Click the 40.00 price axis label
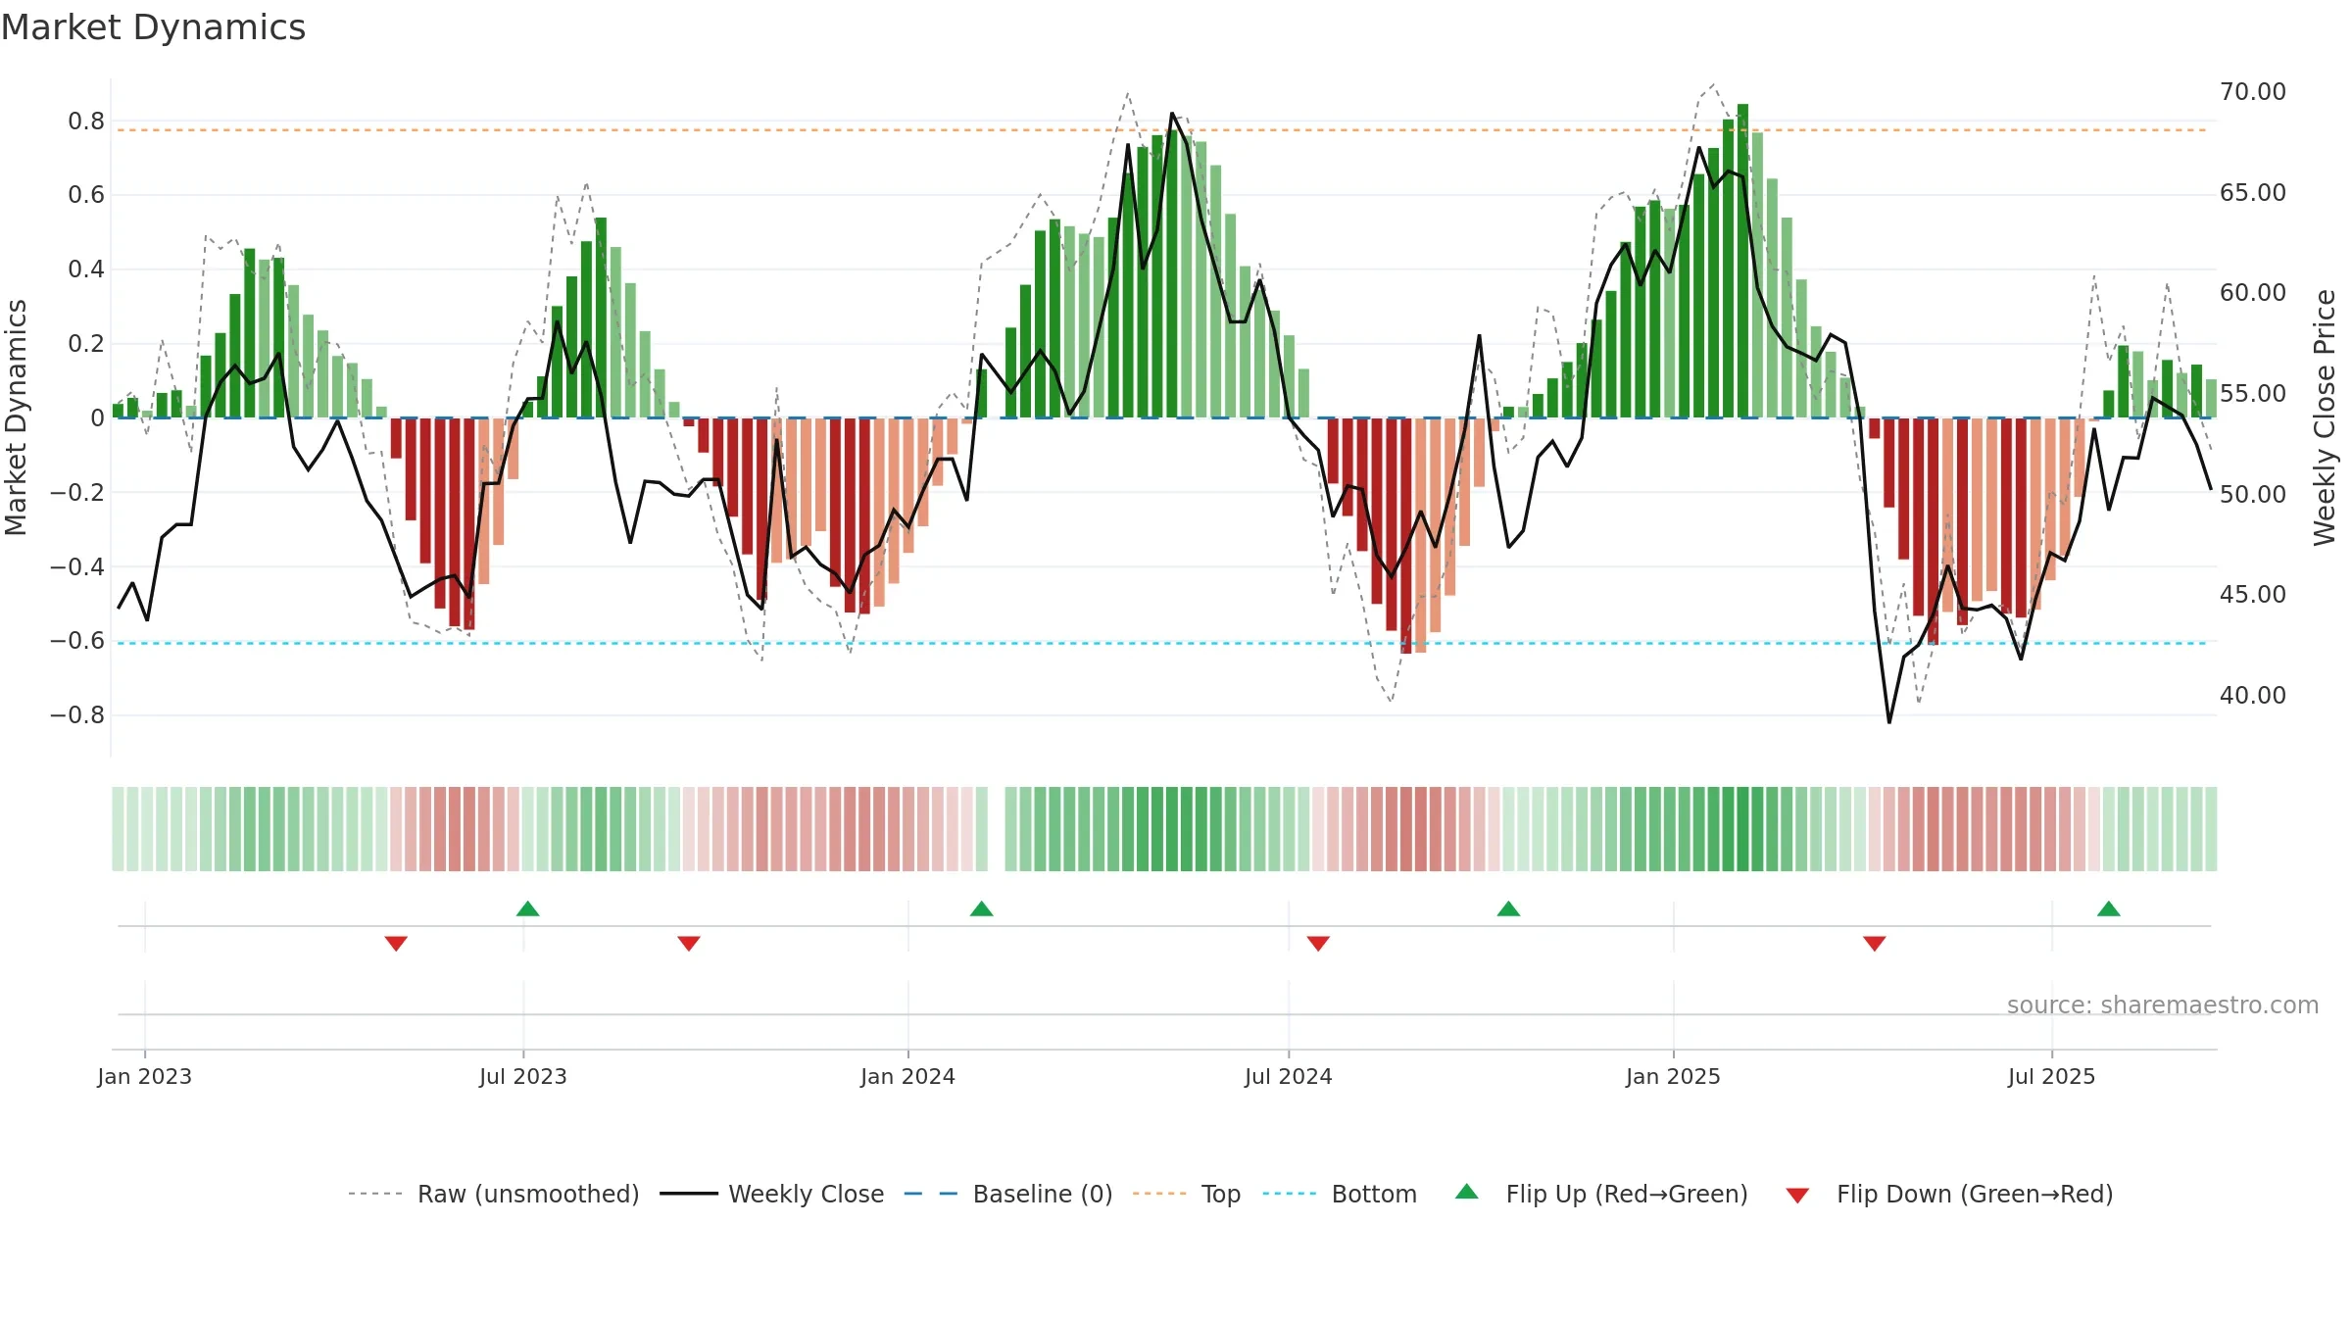Viewport: 2352px width, 1323px height. pyautogui.click(x=2253, y=695)
